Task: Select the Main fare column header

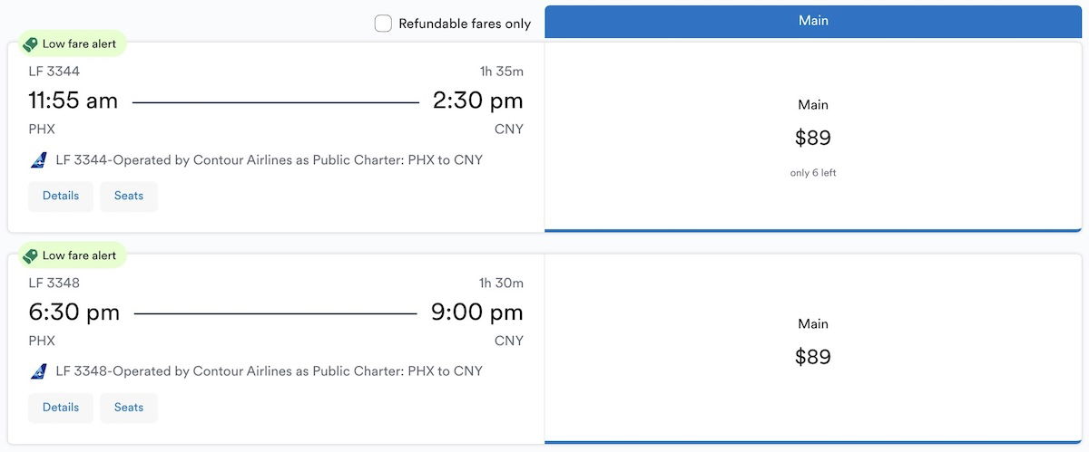Action: (813, 22)
